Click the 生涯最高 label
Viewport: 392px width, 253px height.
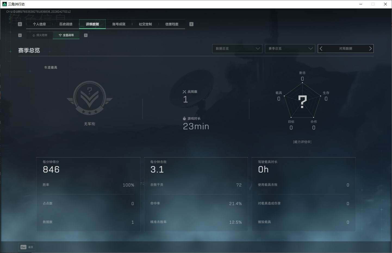pyautogui.click(x=51, y=68)
